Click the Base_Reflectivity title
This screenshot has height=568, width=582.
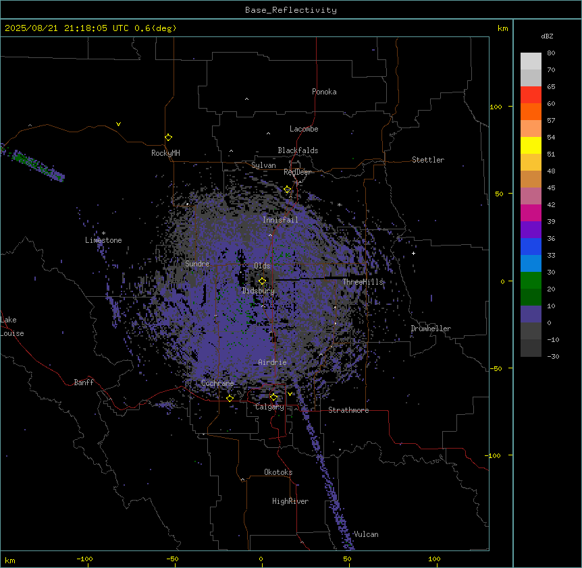291,10
